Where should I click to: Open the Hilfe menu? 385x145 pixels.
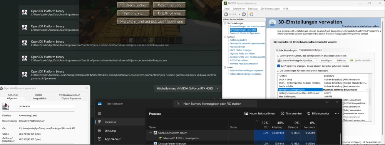coord(285,8)
